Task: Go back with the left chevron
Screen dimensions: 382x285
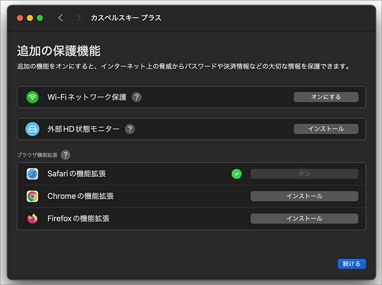Action: click(61, 18)
